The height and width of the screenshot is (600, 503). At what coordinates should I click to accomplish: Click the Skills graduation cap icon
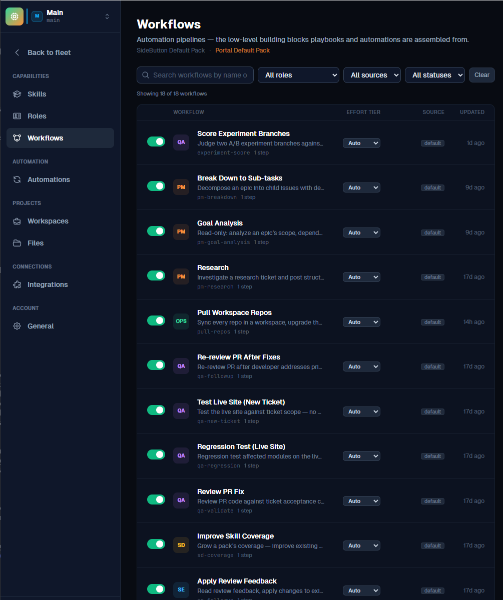click(x=17, y=94)
